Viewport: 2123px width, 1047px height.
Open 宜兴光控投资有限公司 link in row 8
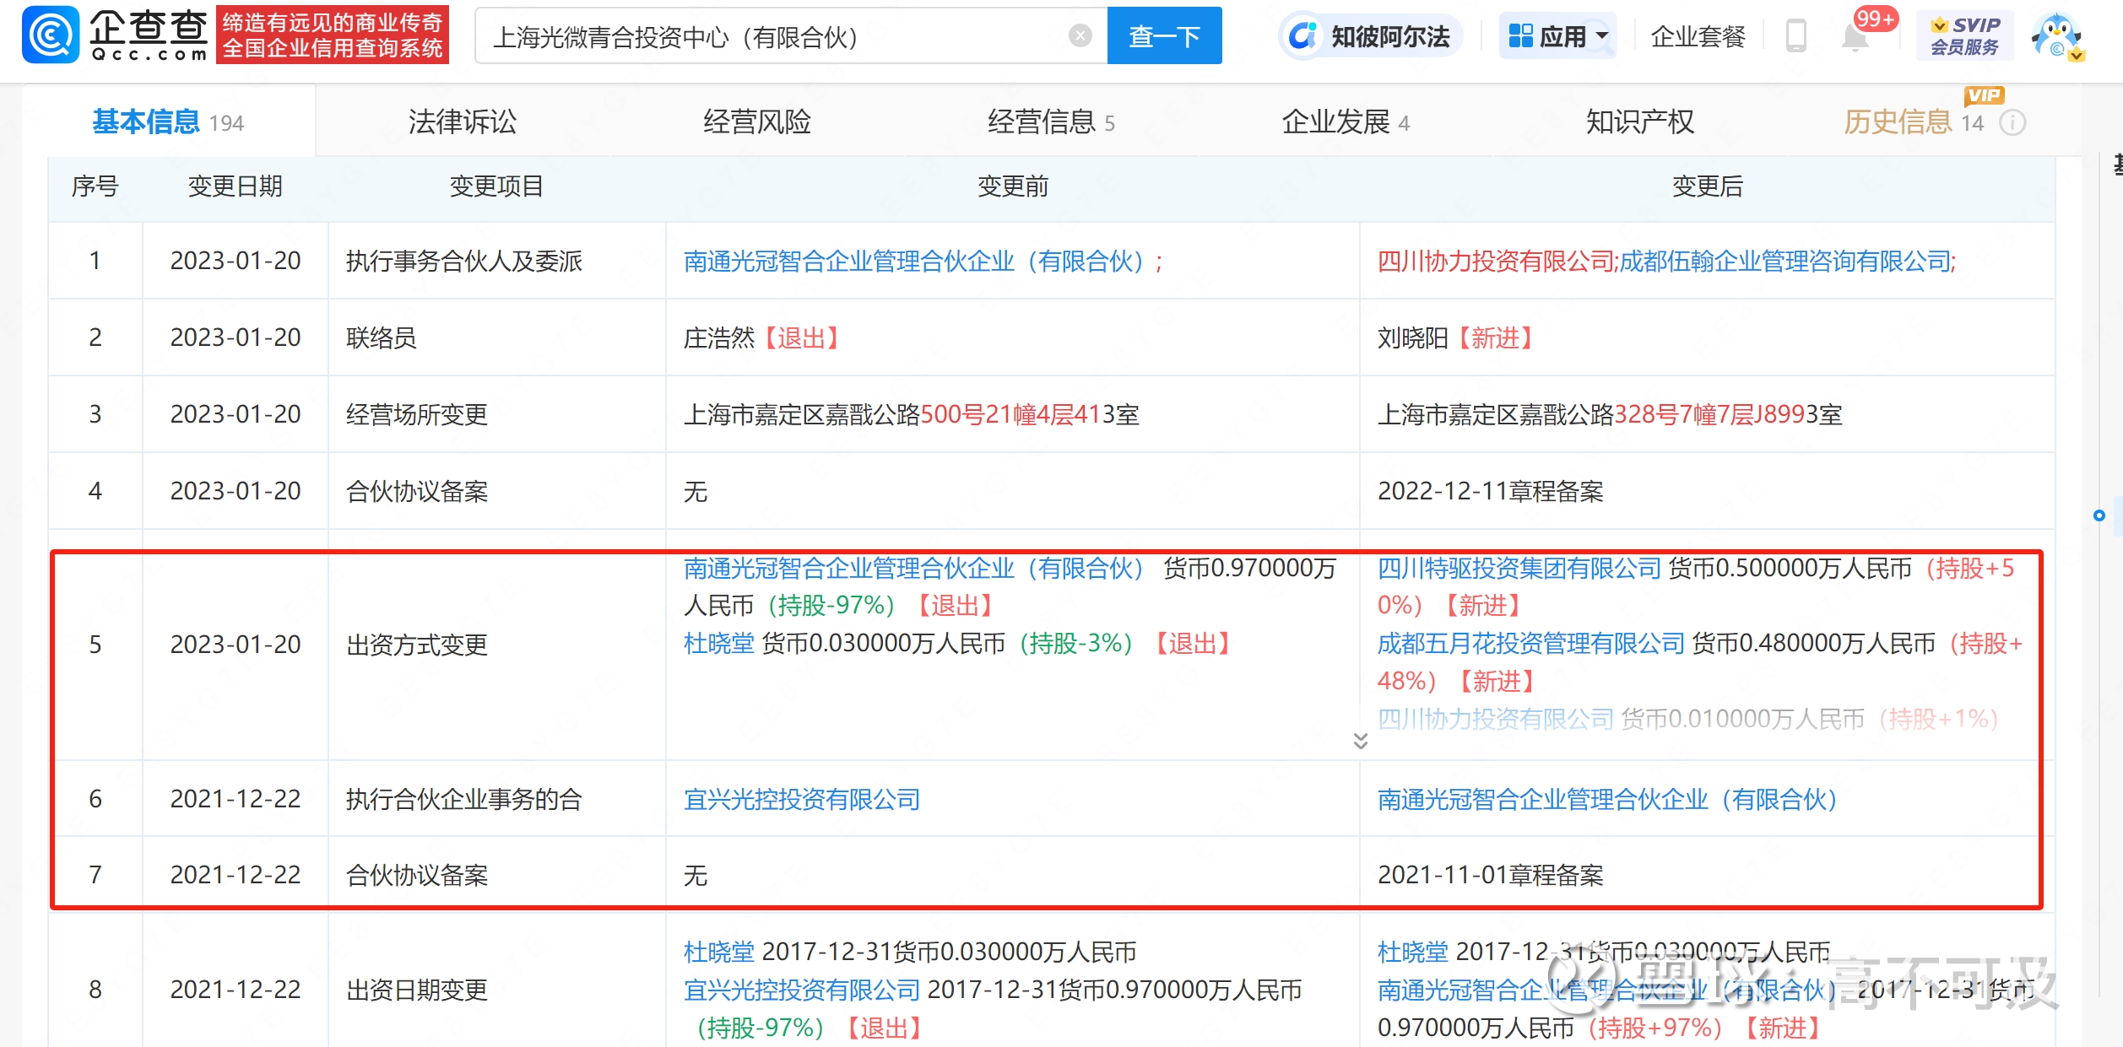[801, 990]
